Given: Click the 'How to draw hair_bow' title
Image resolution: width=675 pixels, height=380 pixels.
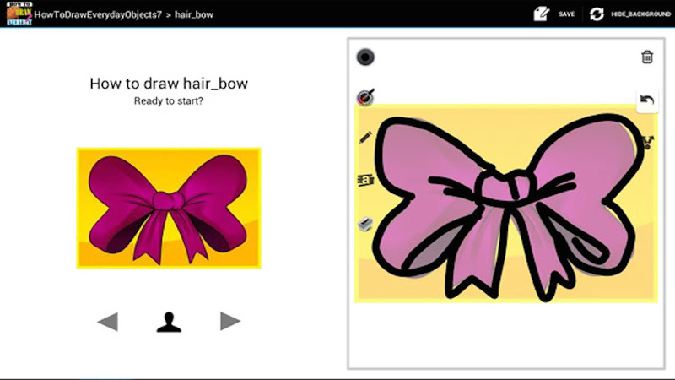Looking at the screenshot, I should (169, 83).
